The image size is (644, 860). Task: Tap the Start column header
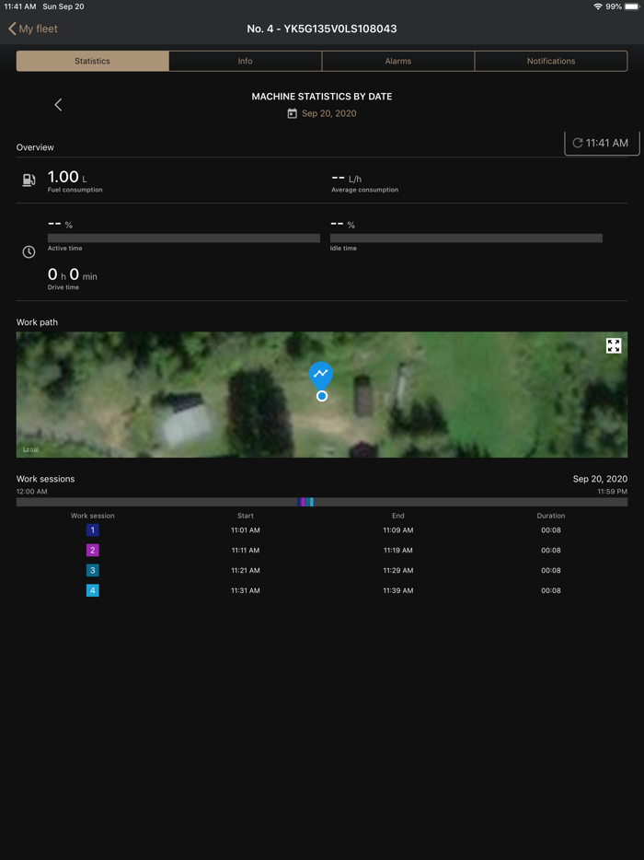click(x=246, y=516)
